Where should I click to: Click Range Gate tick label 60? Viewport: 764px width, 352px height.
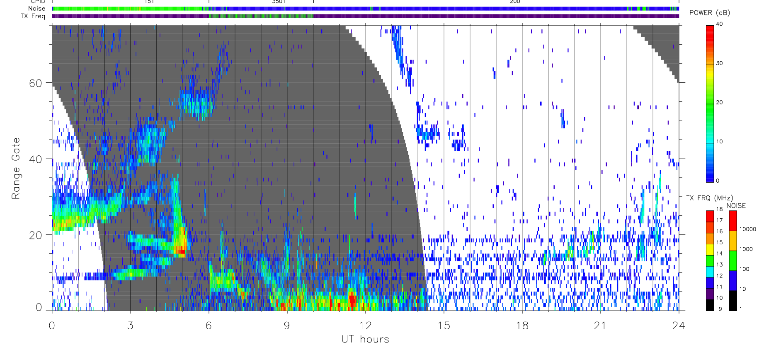pyautogui.click(x=36, y=83)
